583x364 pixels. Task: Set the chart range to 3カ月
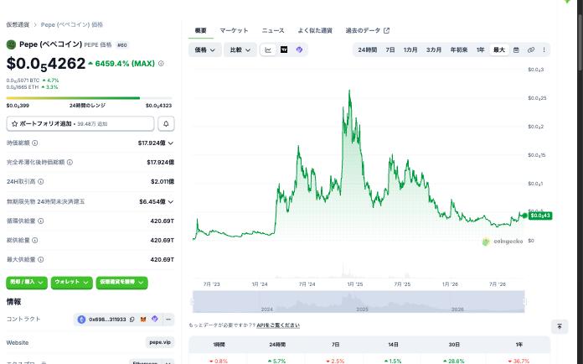[434, 49]
